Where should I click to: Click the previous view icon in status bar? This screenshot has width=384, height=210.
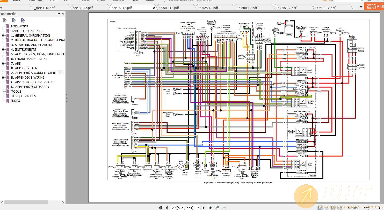pos(217,208)
